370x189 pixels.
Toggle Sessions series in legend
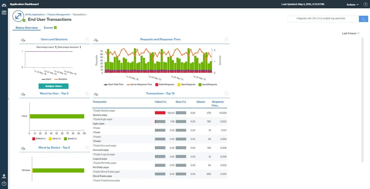click(60, 79)
